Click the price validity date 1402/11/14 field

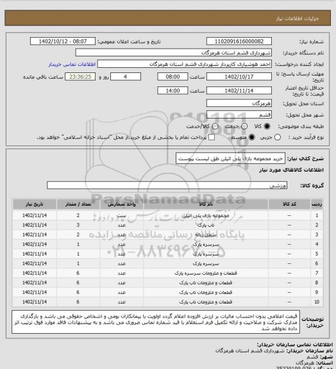tap(239, 90)
